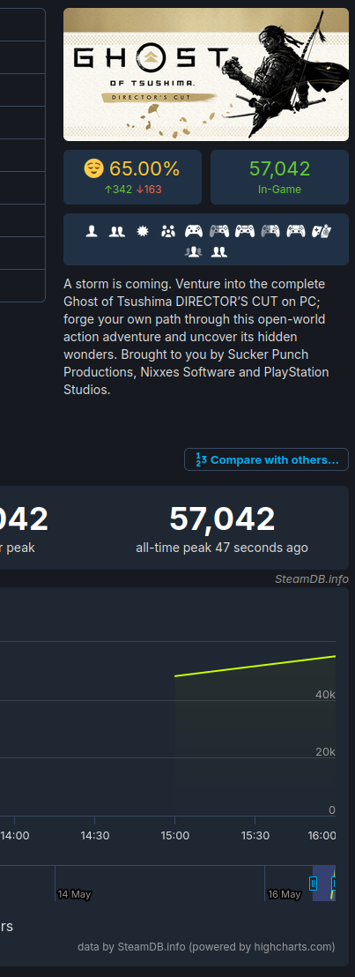Click the 65.00% review rating box
This screenshot has height=977, width=355.
point(133,177)
